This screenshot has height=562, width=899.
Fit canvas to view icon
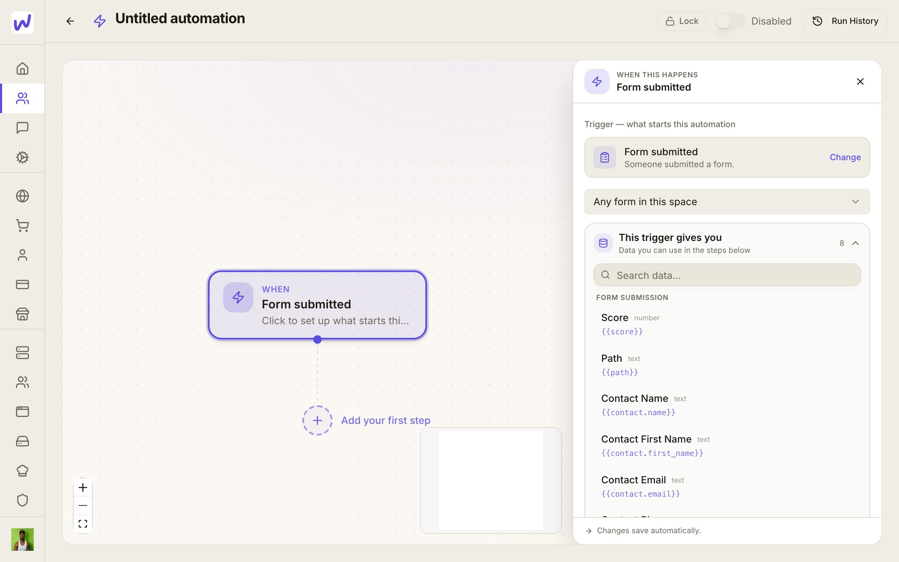[83, 524]
